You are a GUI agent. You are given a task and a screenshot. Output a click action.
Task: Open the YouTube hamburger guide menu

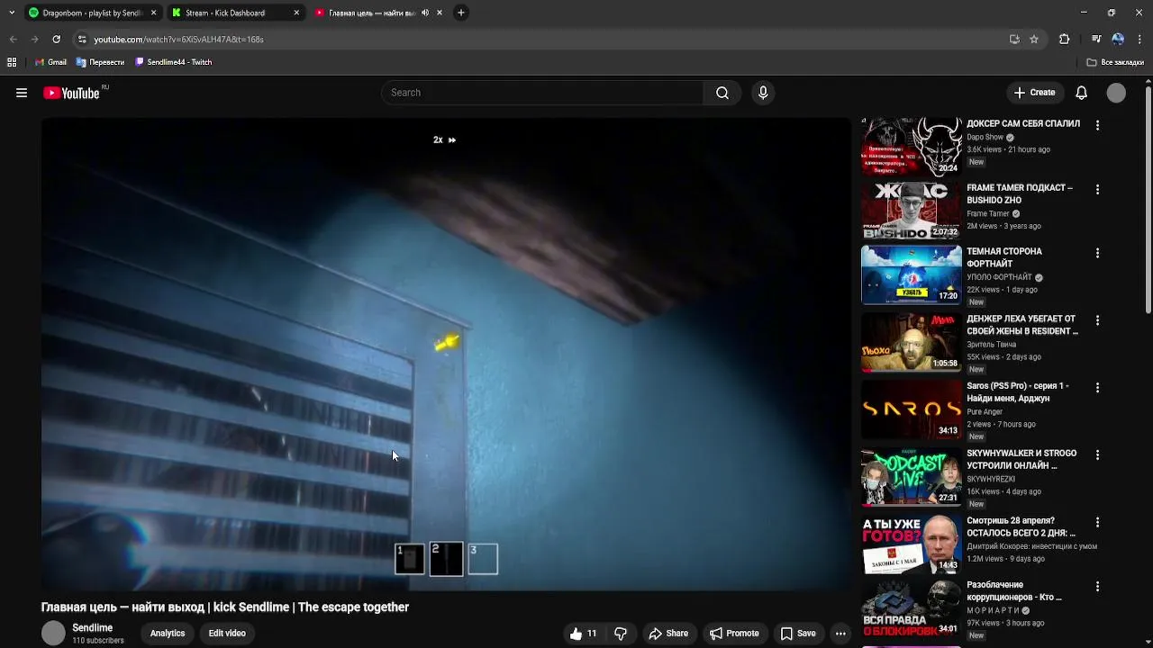22,93
